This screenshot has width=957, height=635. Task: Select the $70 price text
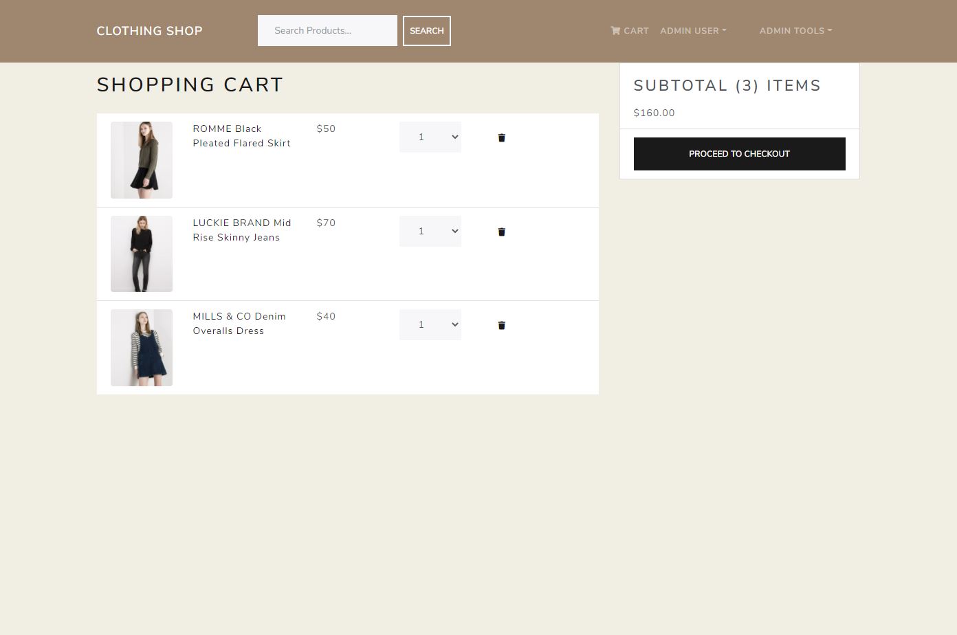327,223
